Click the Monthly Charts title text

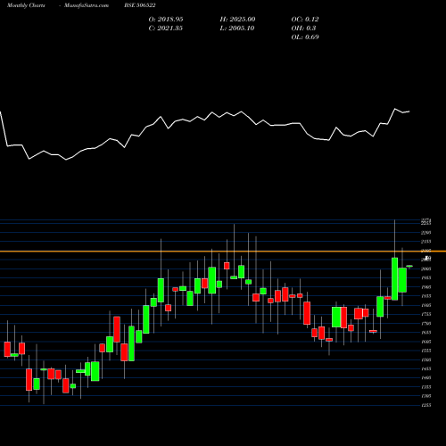pos(26,5)
